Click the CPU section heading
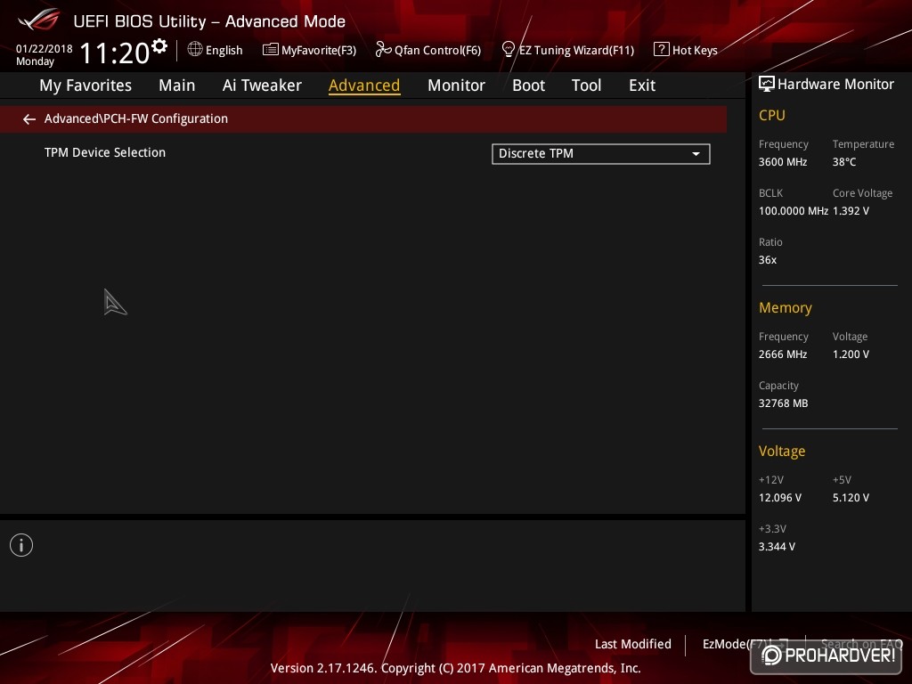The width and height of the screenshot is (912, 684). pyautogui.click(x=772, y=115)
